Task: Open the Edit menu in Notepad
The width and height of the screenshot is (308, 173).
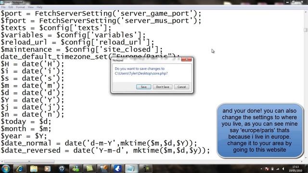Action: click(x=11, y=7)
